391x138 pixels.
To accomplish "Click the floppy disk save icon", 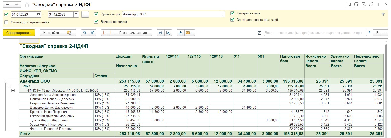I will [x=349, y=4].
